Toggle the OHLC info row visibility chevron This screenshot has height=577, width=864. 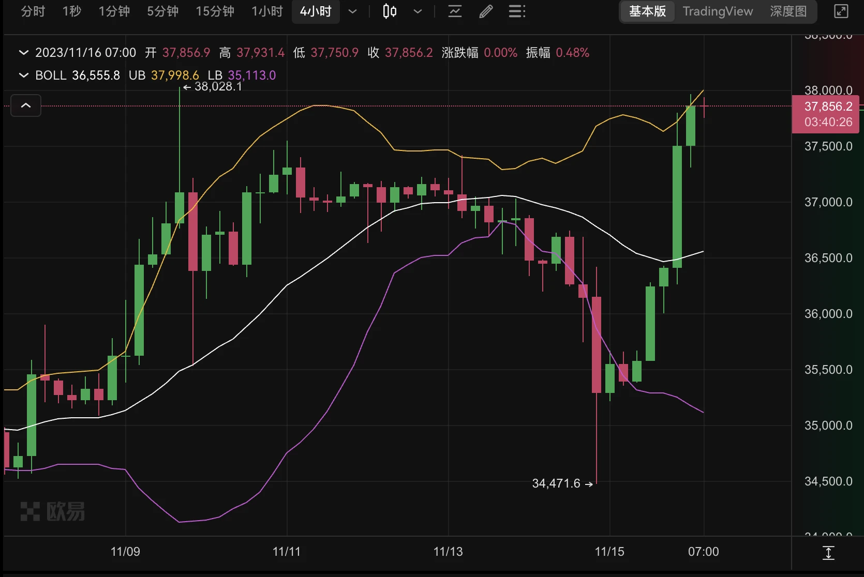[23, 52]
